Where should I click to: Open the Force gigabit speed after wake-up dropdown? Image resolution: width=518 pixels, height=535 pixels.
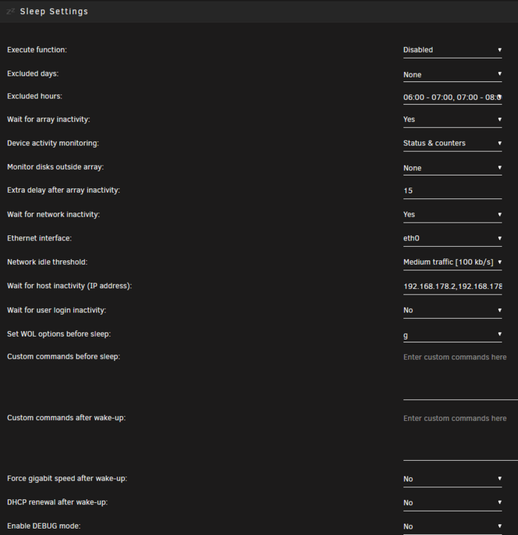452,479
